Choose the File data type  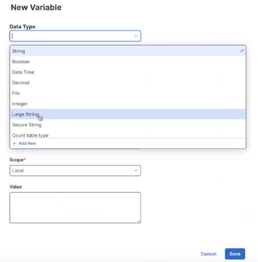128,93
